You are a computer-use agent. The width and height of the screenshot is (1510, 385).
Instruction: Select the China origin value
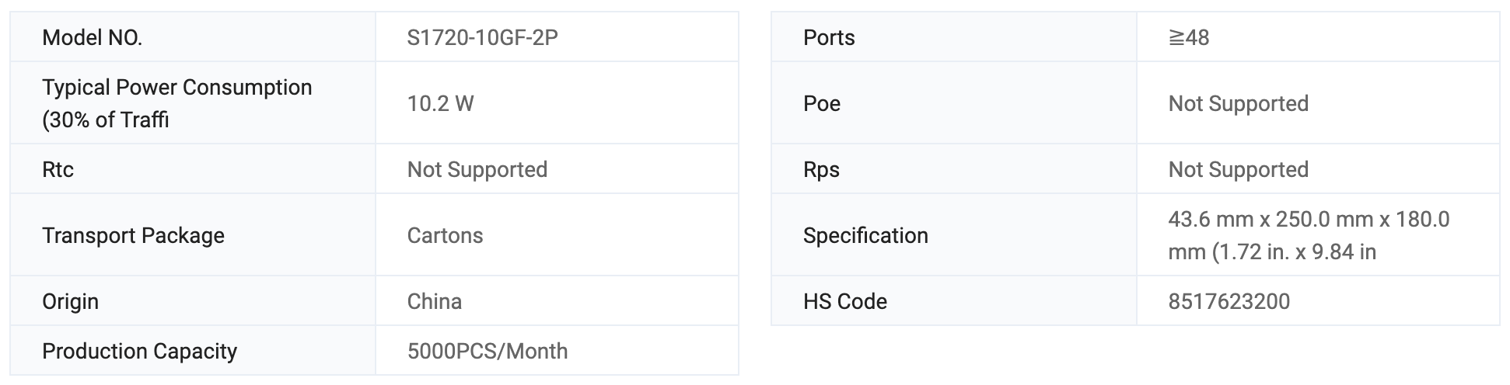pyautogui.click(x=435, y=301)
